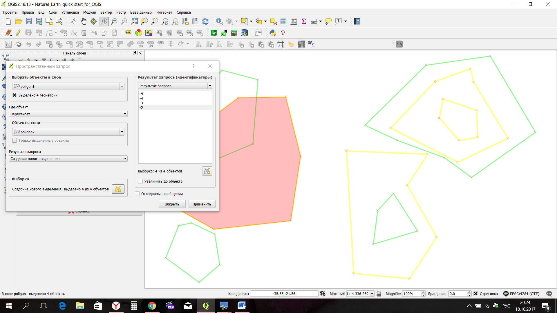The height and width of the screenshot is (313, 557).
Task: Open the Python console icon
Action: pos(272,33)
